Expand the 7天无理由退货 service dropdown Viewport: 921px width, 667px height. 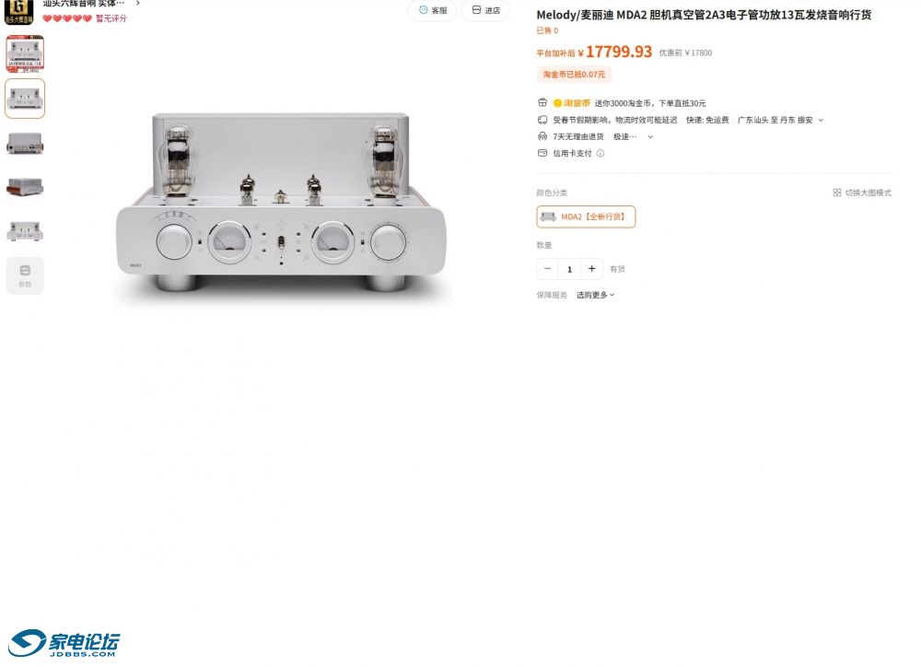[650, 137]
